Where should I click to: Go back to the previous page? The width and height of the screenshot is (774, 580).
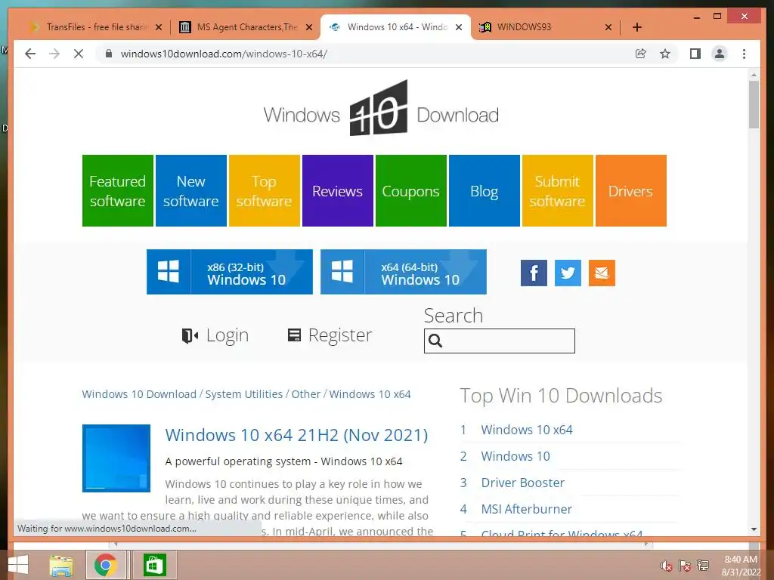pos(30,54)
